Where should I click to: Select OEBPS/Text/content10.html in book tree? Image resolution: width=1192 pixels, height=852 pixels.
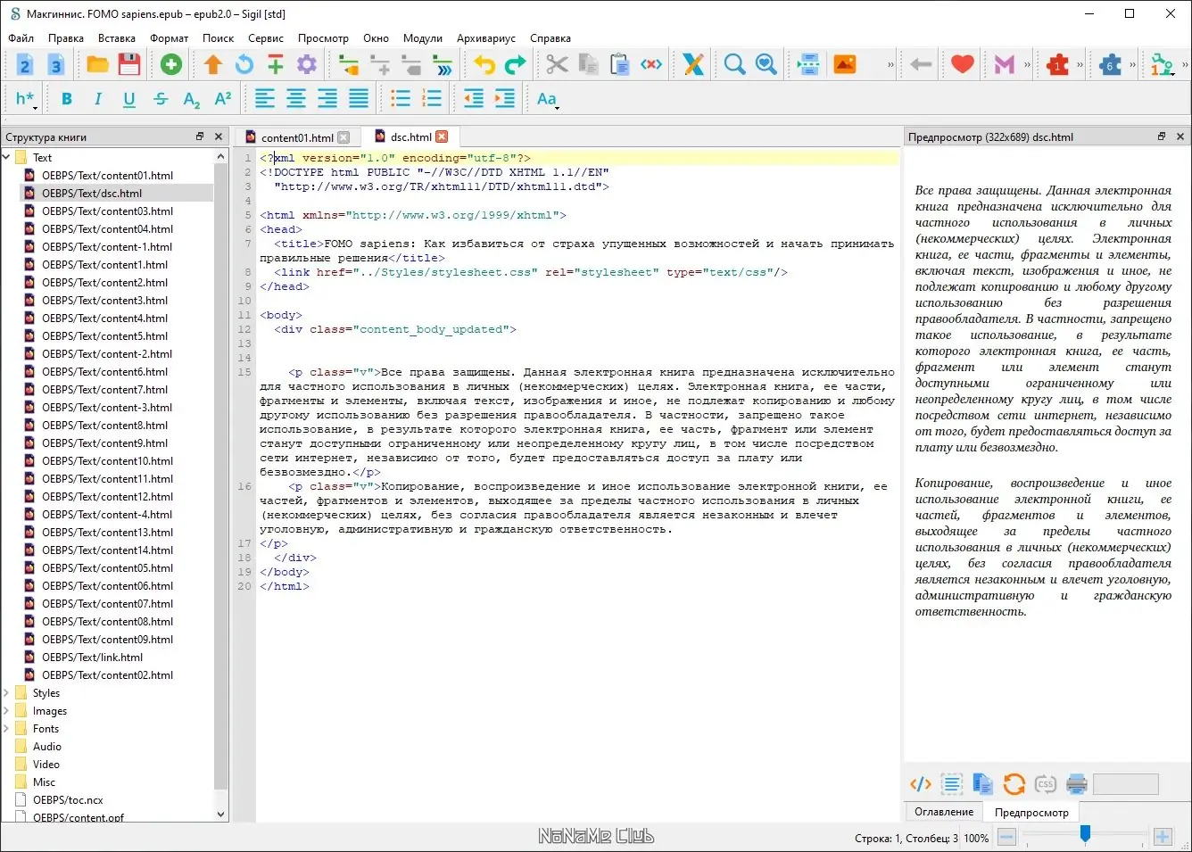pos(107,461)
